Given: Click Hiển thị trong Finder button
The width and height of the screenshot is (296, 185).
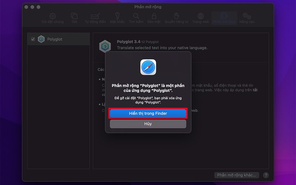Looking at the screenshot, I should [148, 113].
